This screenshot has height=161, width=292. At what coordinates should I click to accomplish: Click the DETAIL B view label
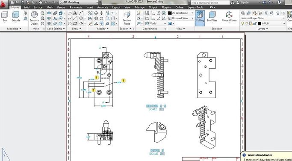click(x=157, y=150)
